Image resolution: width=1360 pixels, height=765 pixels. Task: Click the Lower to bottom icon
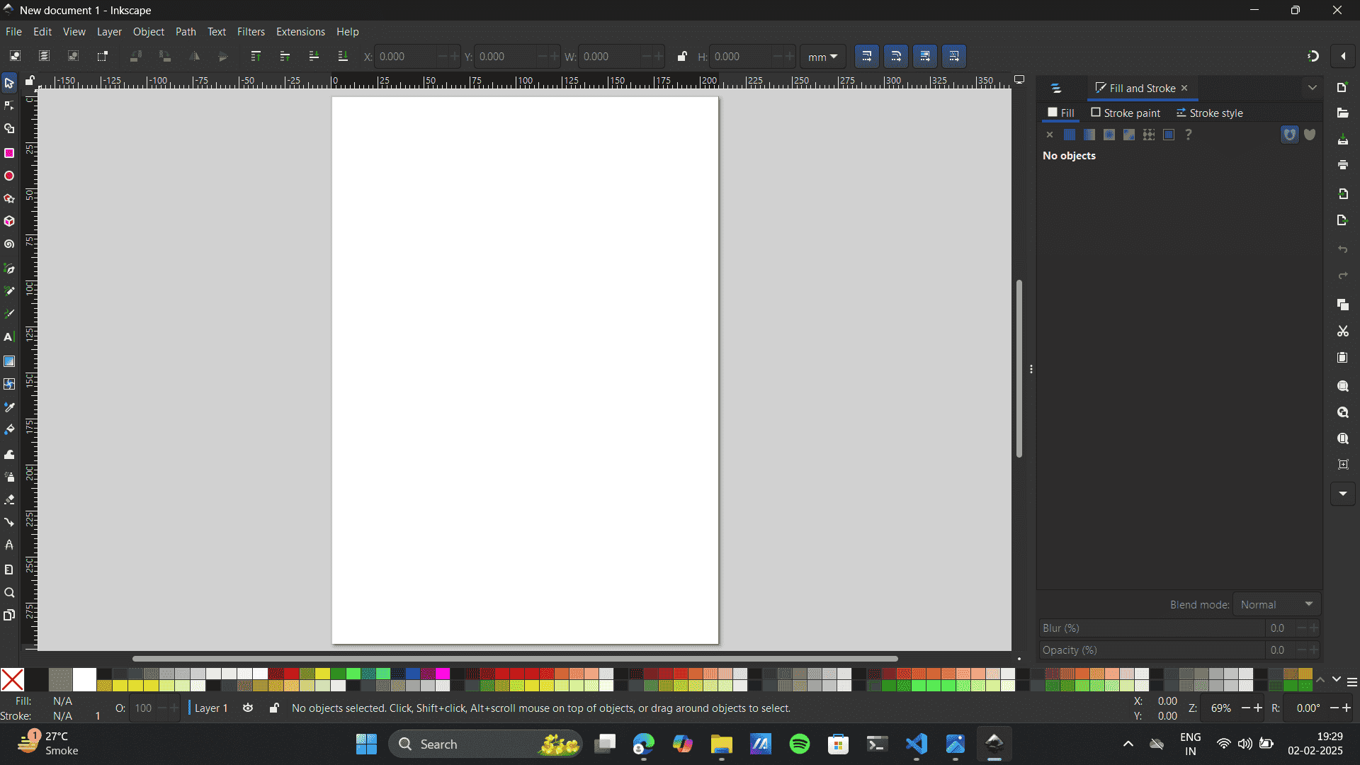(343, 56)
